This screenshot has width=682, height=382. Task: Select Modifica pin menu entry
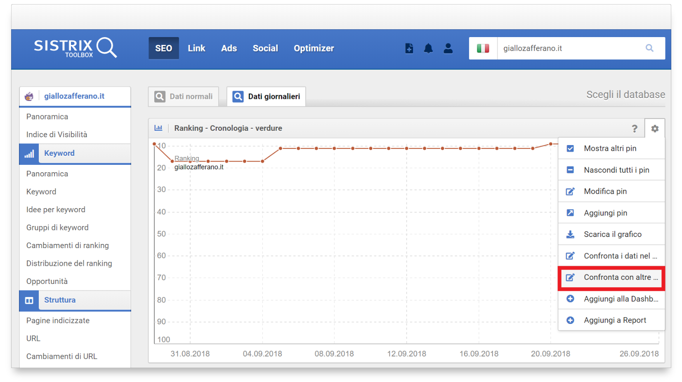tap(611, 191)
